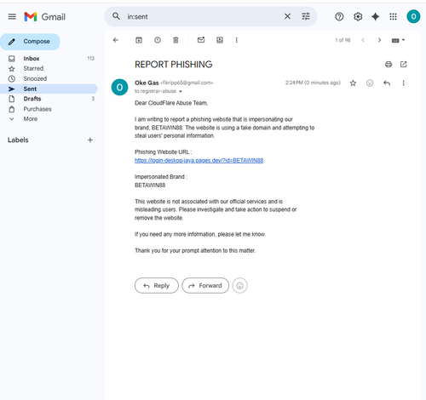Click the Compose button
The height and width of the screenshot is (400, 426).
click(30, 42)
